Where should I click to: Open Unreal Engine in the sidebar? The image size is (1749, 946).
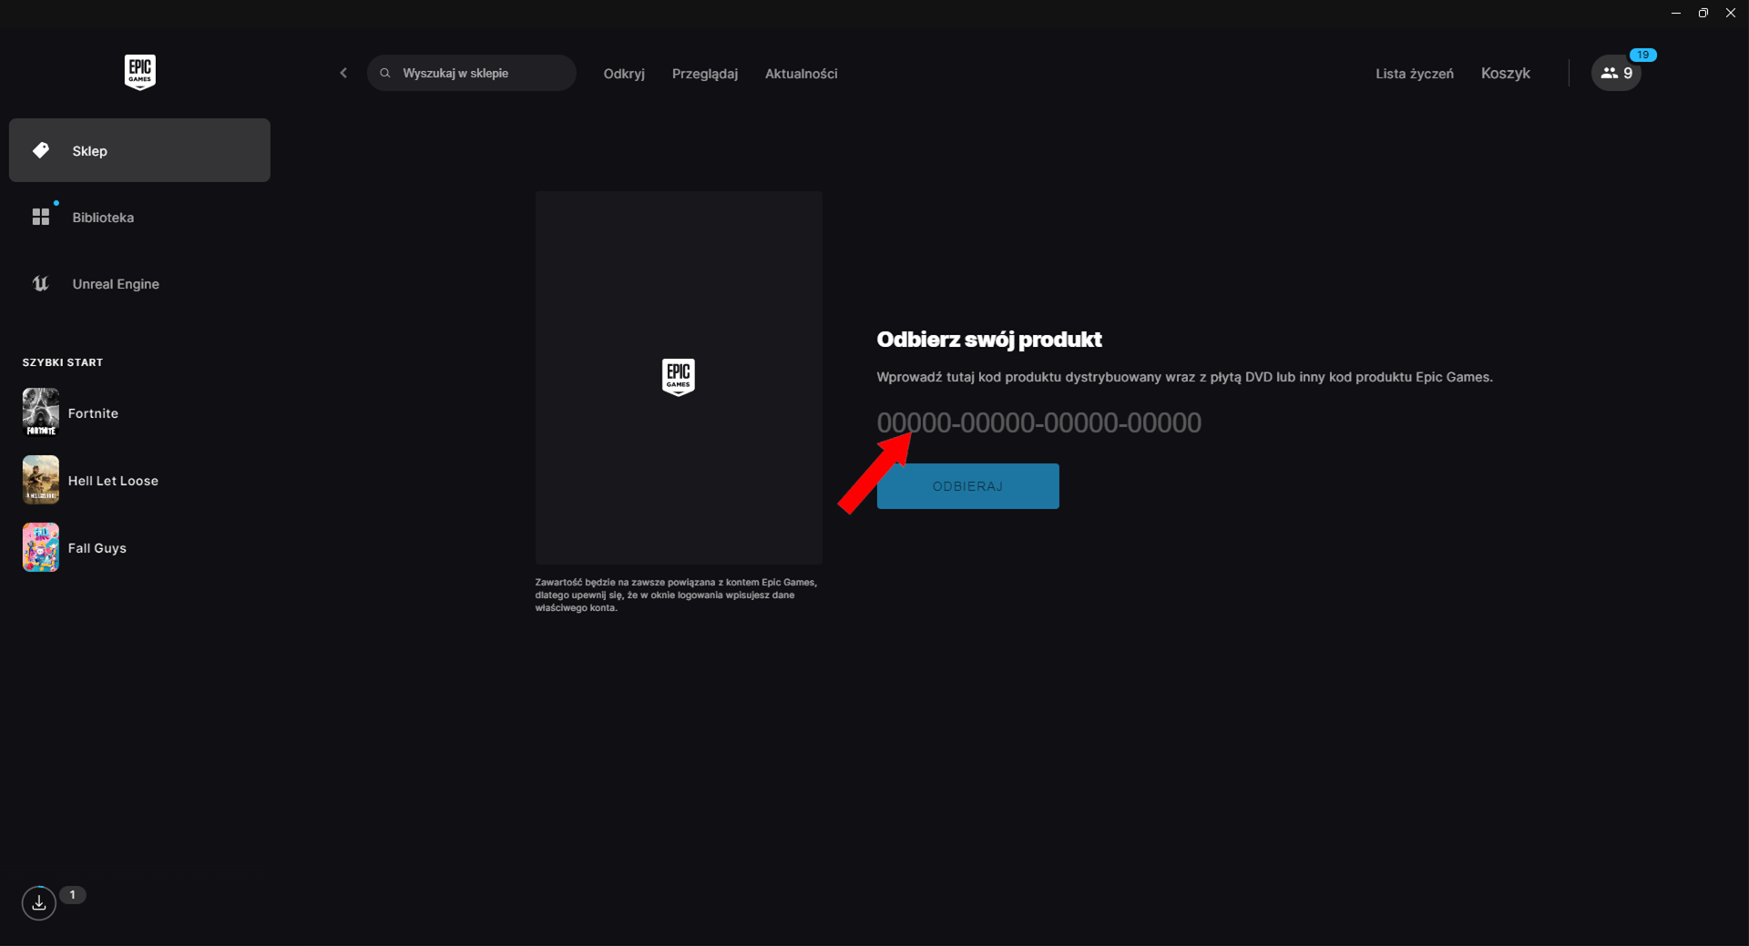click(139, 284)
